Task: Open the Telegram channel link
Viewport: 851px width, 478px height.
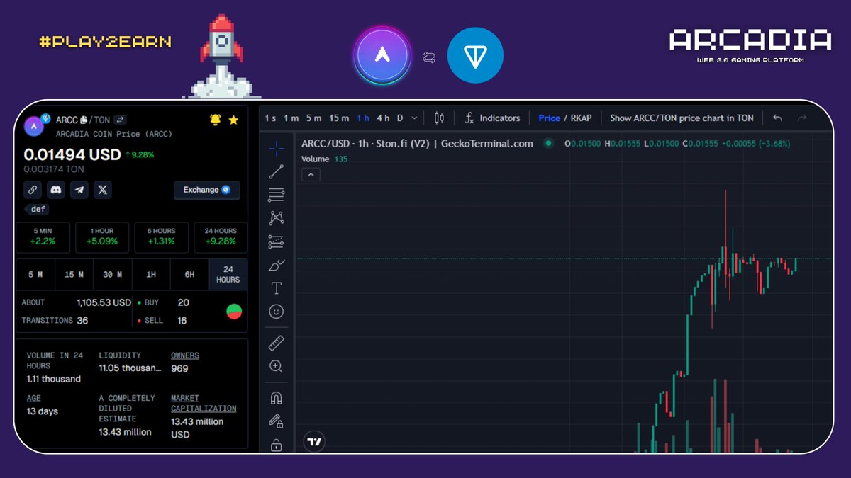Action: click(79, 190)
